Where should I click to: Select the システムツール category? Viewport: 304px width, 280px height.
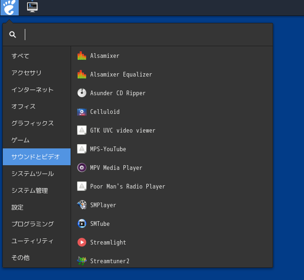(37, 174)
